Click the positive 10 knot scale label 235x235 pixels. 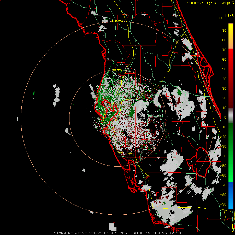pyautogui.click(x=224, y=108)
